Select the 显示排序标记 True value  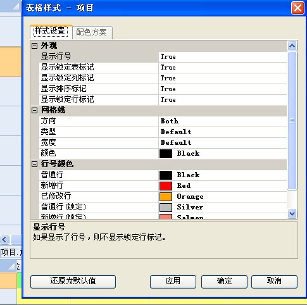(x=223, y=89)
